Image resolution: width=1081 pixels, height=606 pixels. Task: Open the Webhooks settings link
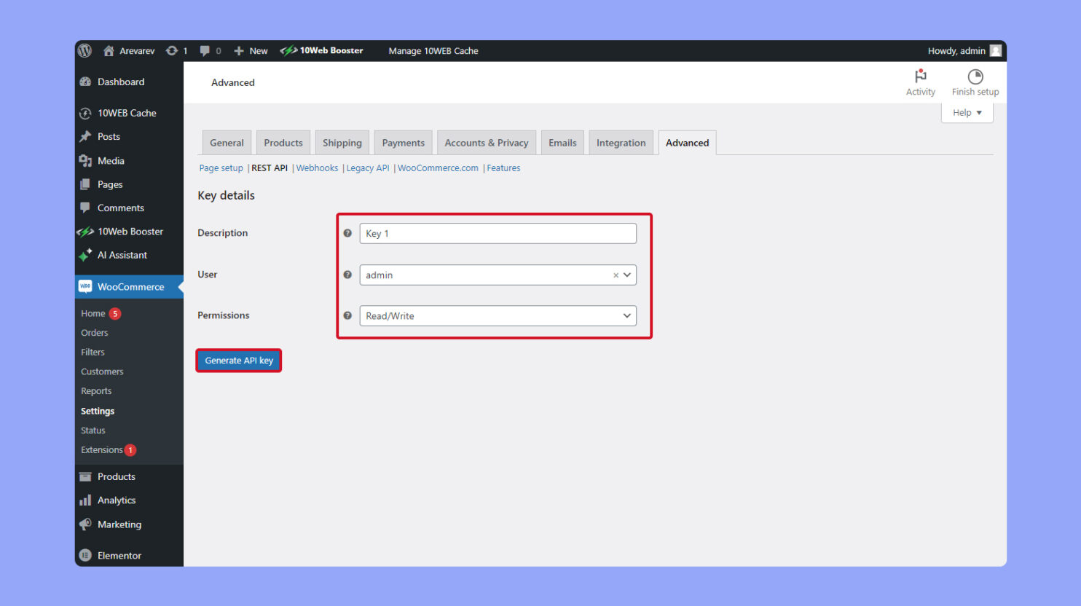[x=317, y=168]
